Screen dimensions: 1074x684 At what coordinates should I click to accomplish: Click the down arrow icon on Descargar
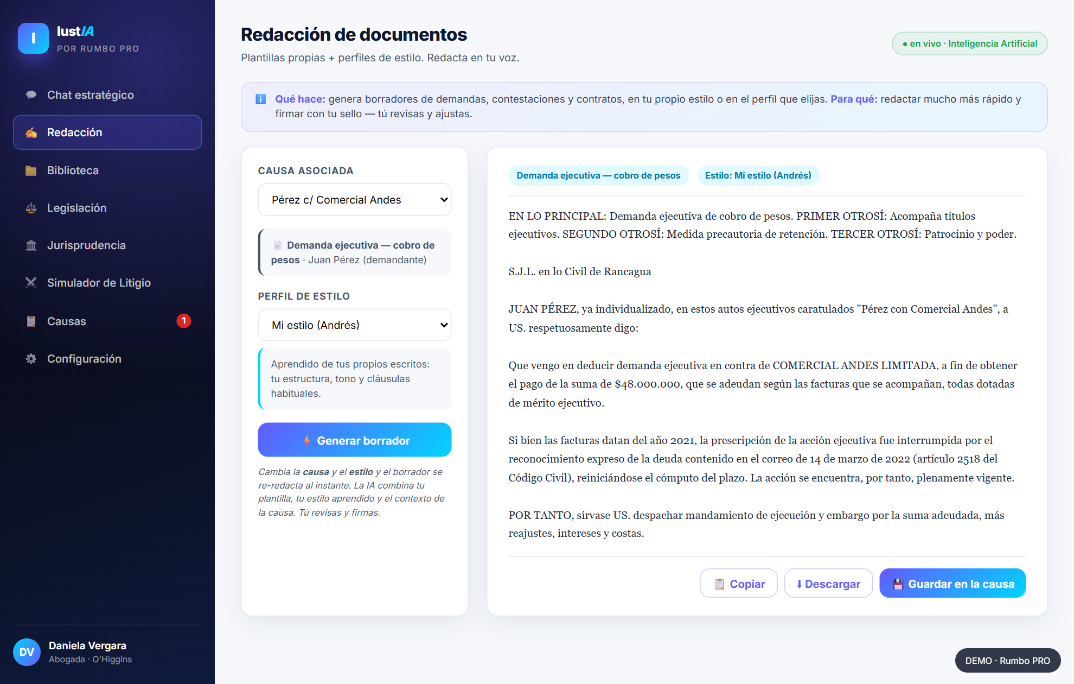tap(799, 584)
